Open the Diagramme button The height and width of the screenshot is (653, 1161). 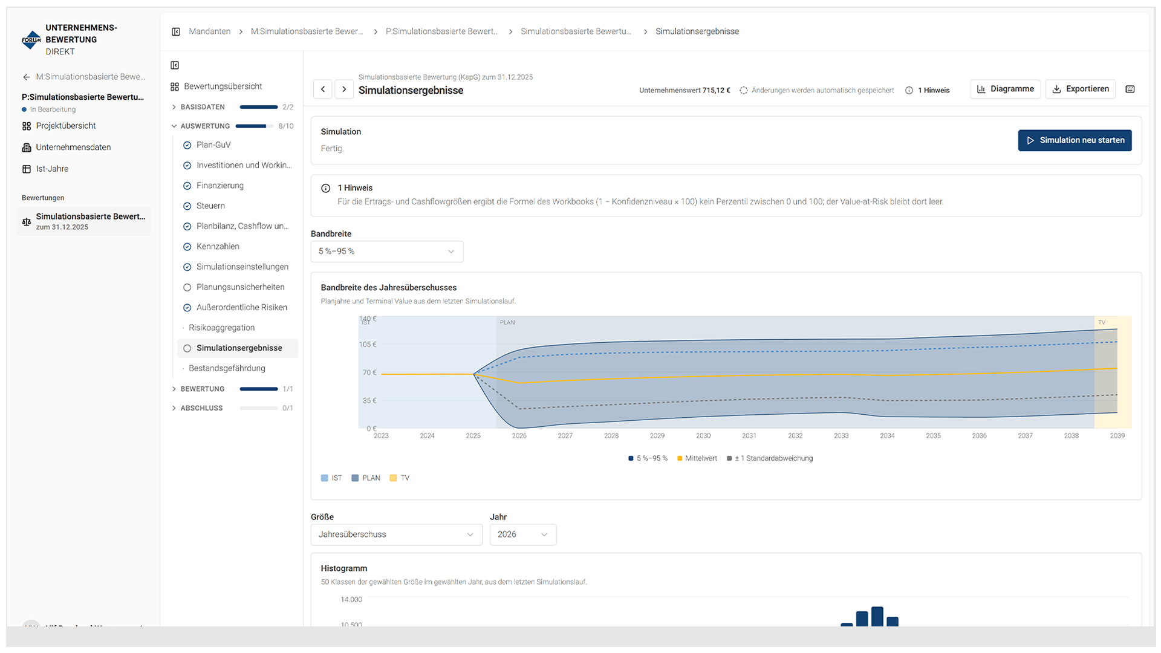(x=1005, y=89)
